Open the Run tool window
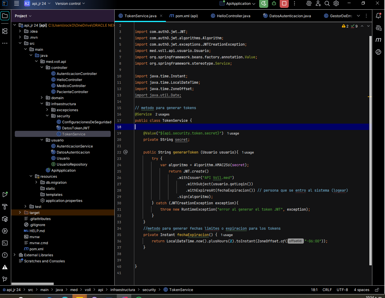The width and height of the screenshot is (385, 298). [x=5, y=195]
